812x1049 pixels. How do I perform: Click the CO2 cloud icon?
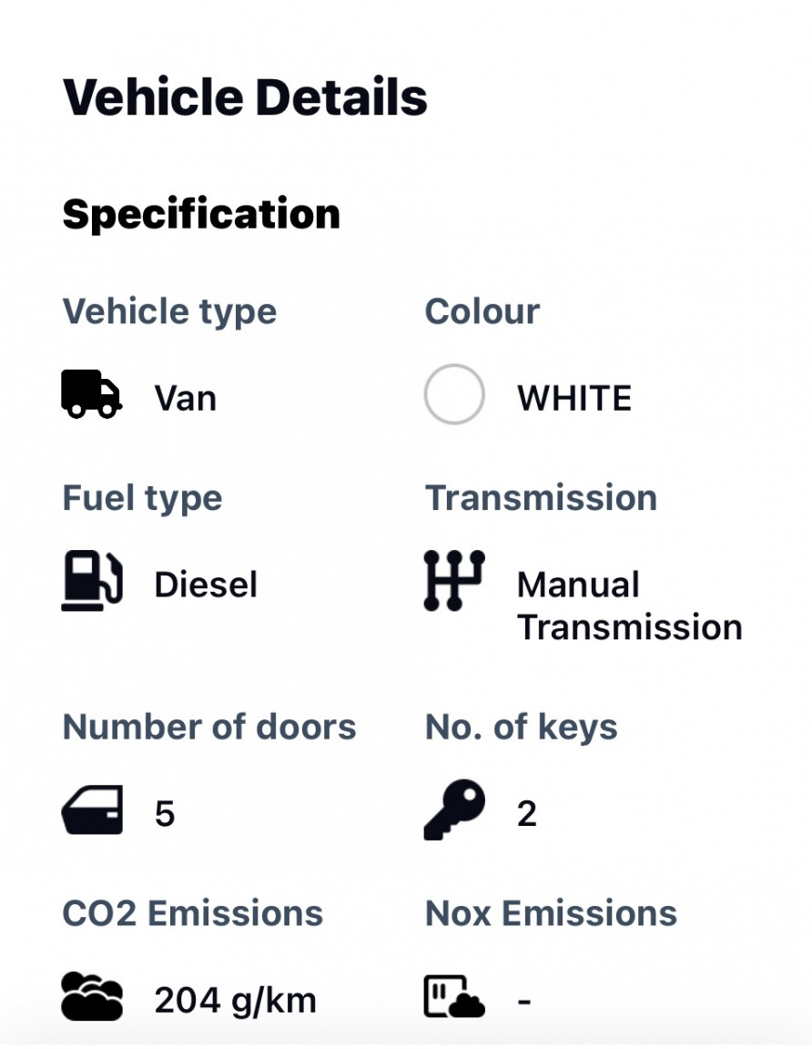[92, 996]
